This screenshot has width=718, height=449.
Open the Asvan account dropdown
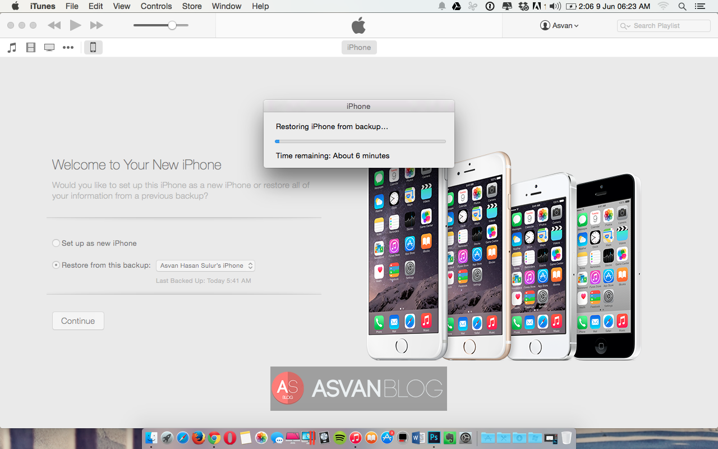(x=559, y=26)
